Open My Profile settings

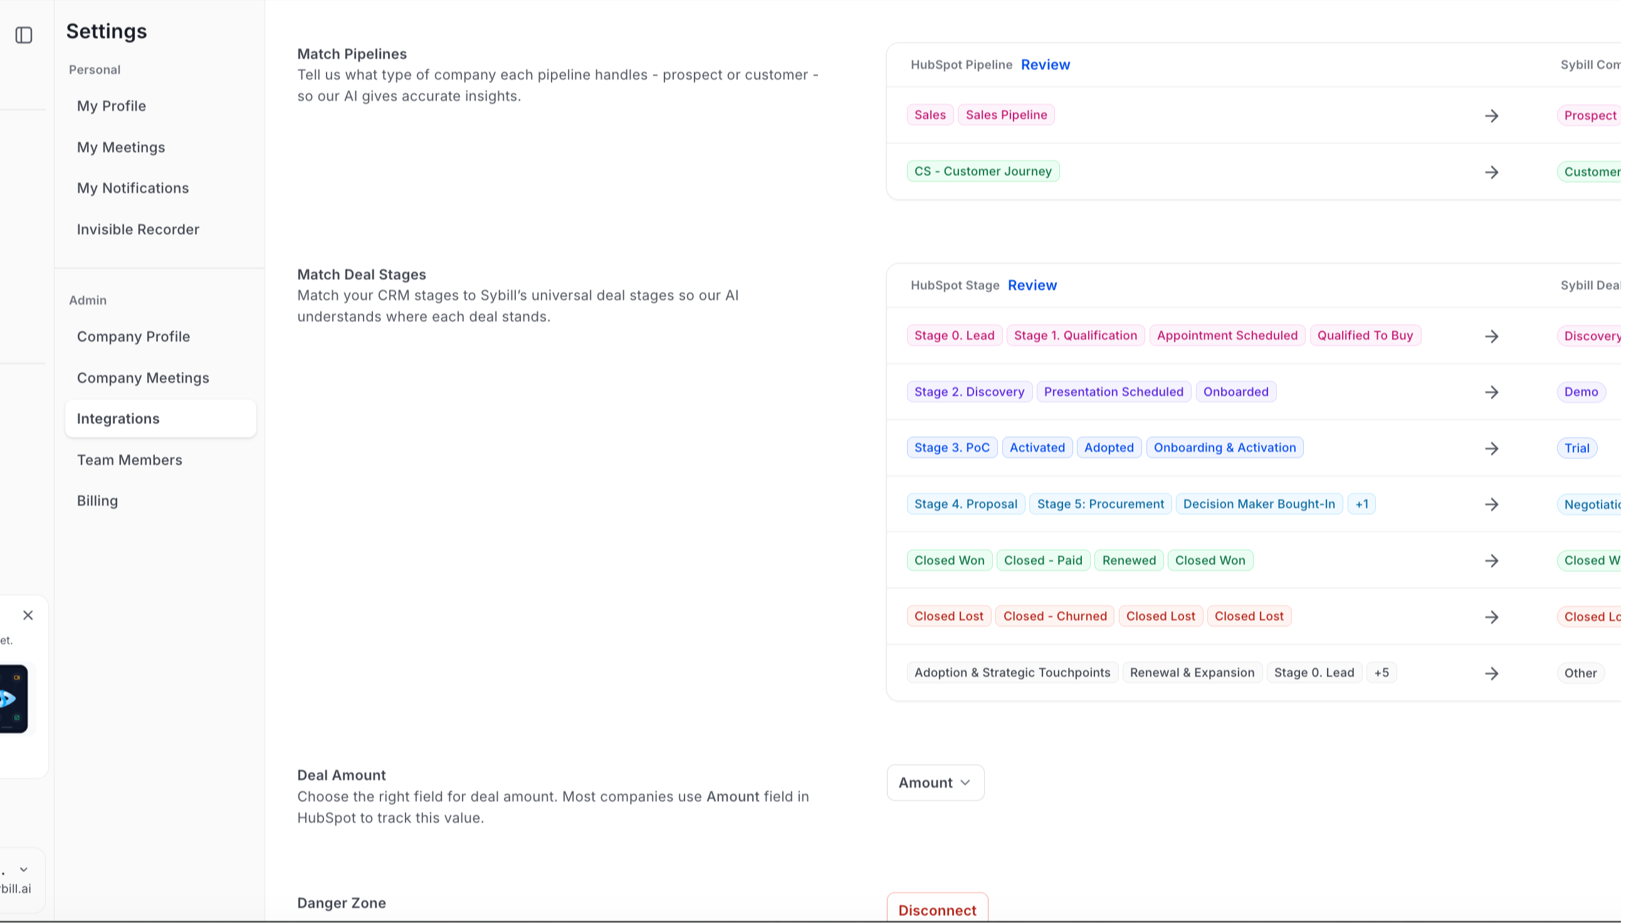coord(112,106)
